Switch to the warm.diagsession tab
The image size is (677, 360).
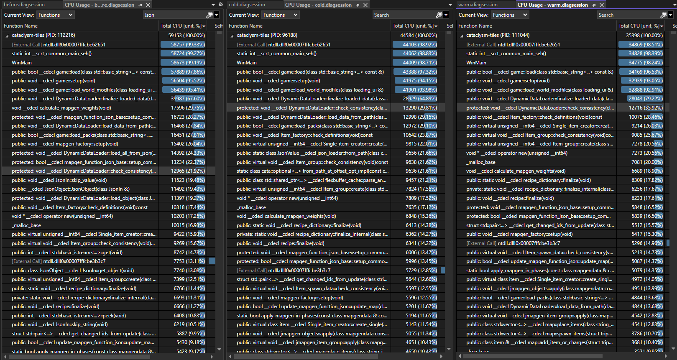[478, 5]
